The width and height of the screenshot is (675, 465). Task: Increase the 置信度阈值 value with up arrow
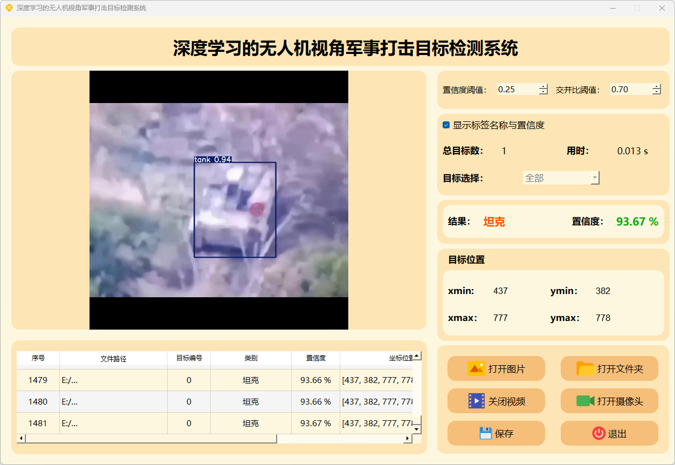543,86
